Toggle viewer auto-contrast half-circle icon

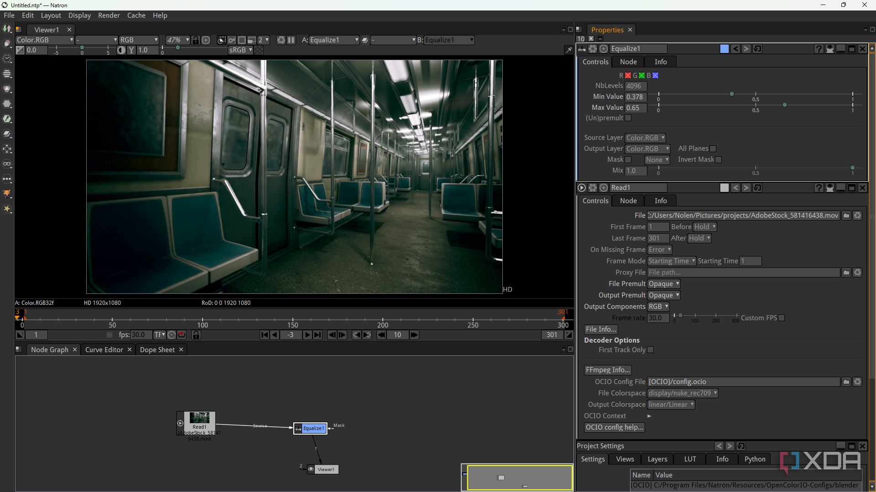(121, 50)
